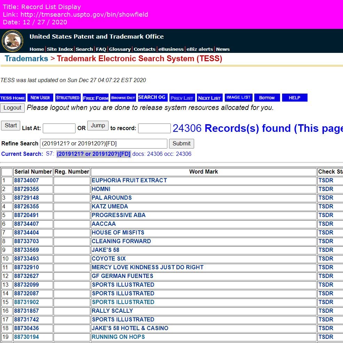The width and height of the screenshot is (343, 343).
Task: Open TSDR for COYOTE SIX row
Action: pyautogui.click(x=326, y=258)
